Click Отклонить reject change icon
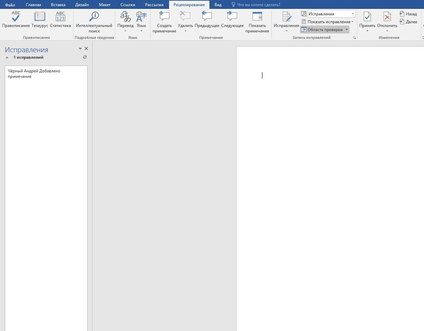This screenshot has height=331, width=424. click(x=387, y=17)
